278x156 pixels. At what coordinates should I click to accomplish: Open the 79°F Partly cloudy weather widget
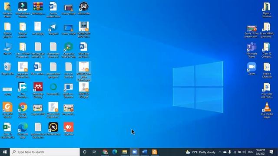(200, 152)
